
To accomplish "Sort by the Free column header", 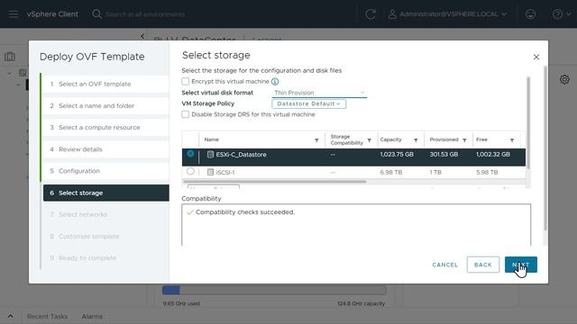I will (x=481, y=139).
